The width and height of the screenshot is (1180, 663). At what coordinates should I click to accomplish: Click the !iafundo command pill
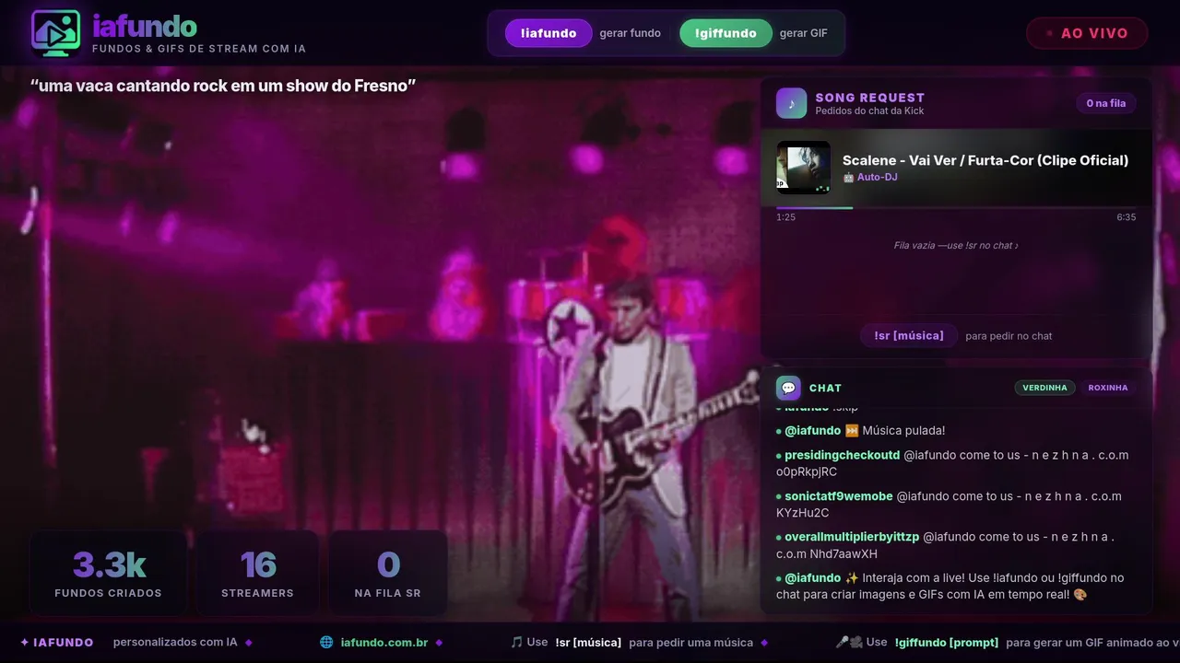pyautogui.click(x=549, y=33)
